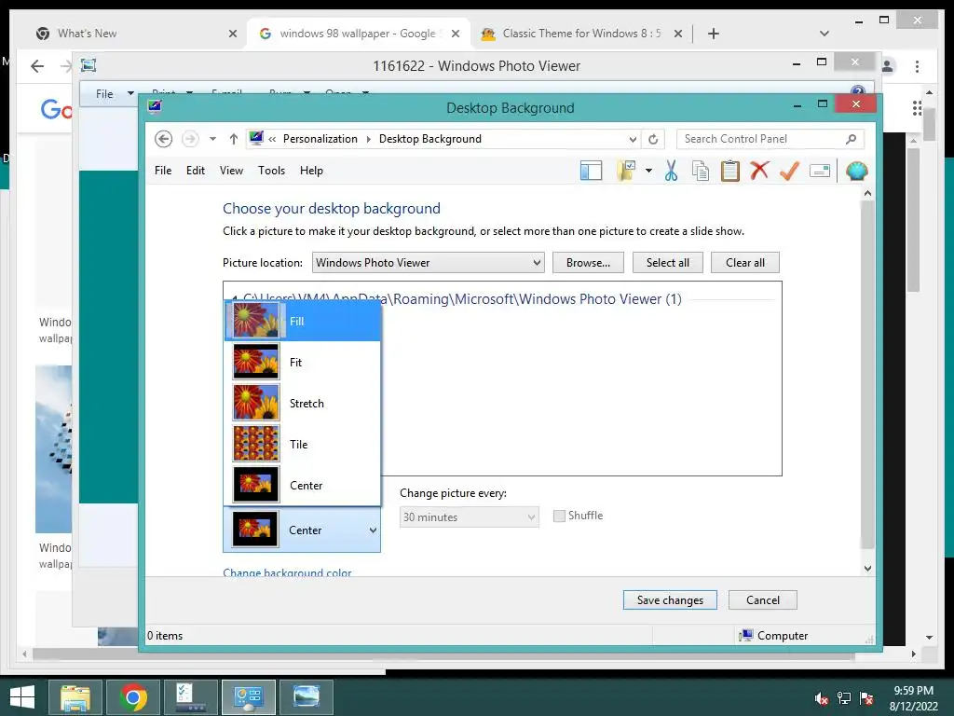
Task: Open File menu in Windows Photo Viewer
Action: coord(104,94)
